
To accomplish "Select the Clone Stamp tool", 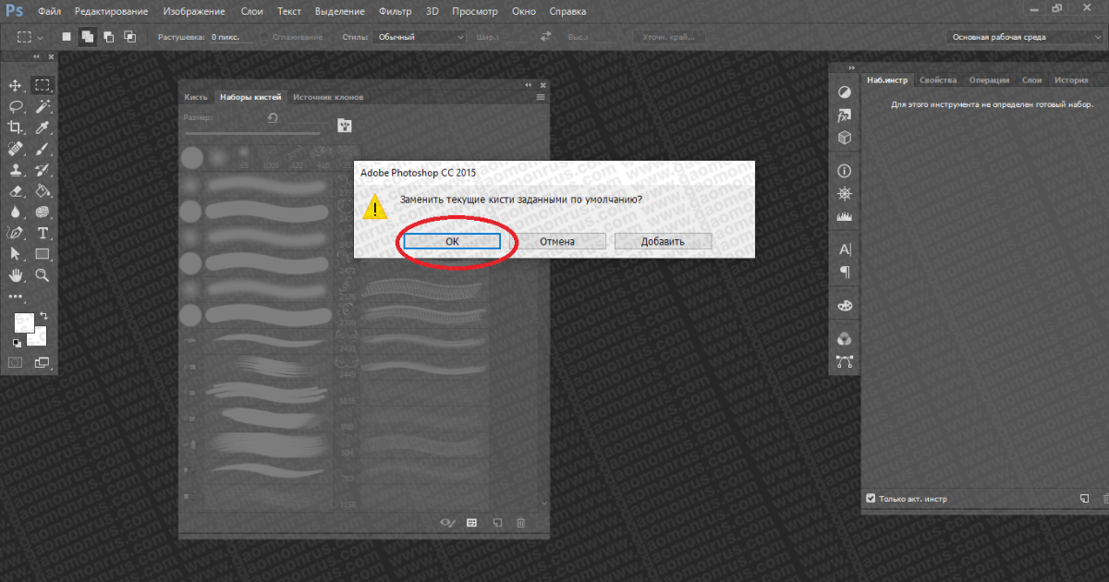I will pyautogui.click(x=16, y=170).
